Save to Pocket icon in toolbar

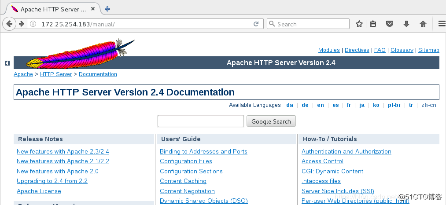(390, 24)
